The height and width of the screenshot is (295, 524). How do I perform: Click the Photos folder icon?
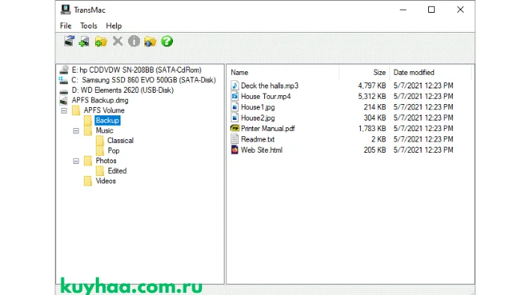pos(88,161)
